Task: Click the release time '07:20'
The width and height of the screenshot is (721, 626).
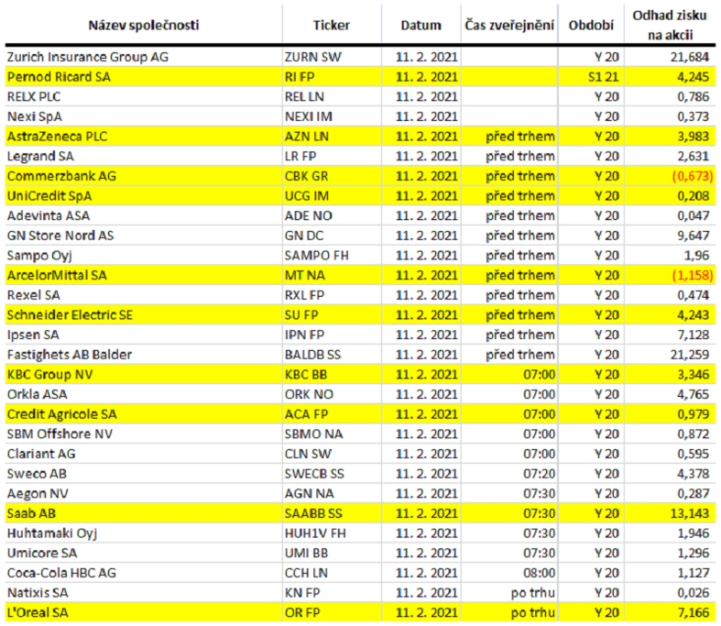Action: pyautogui.click(x=540, y=473)
